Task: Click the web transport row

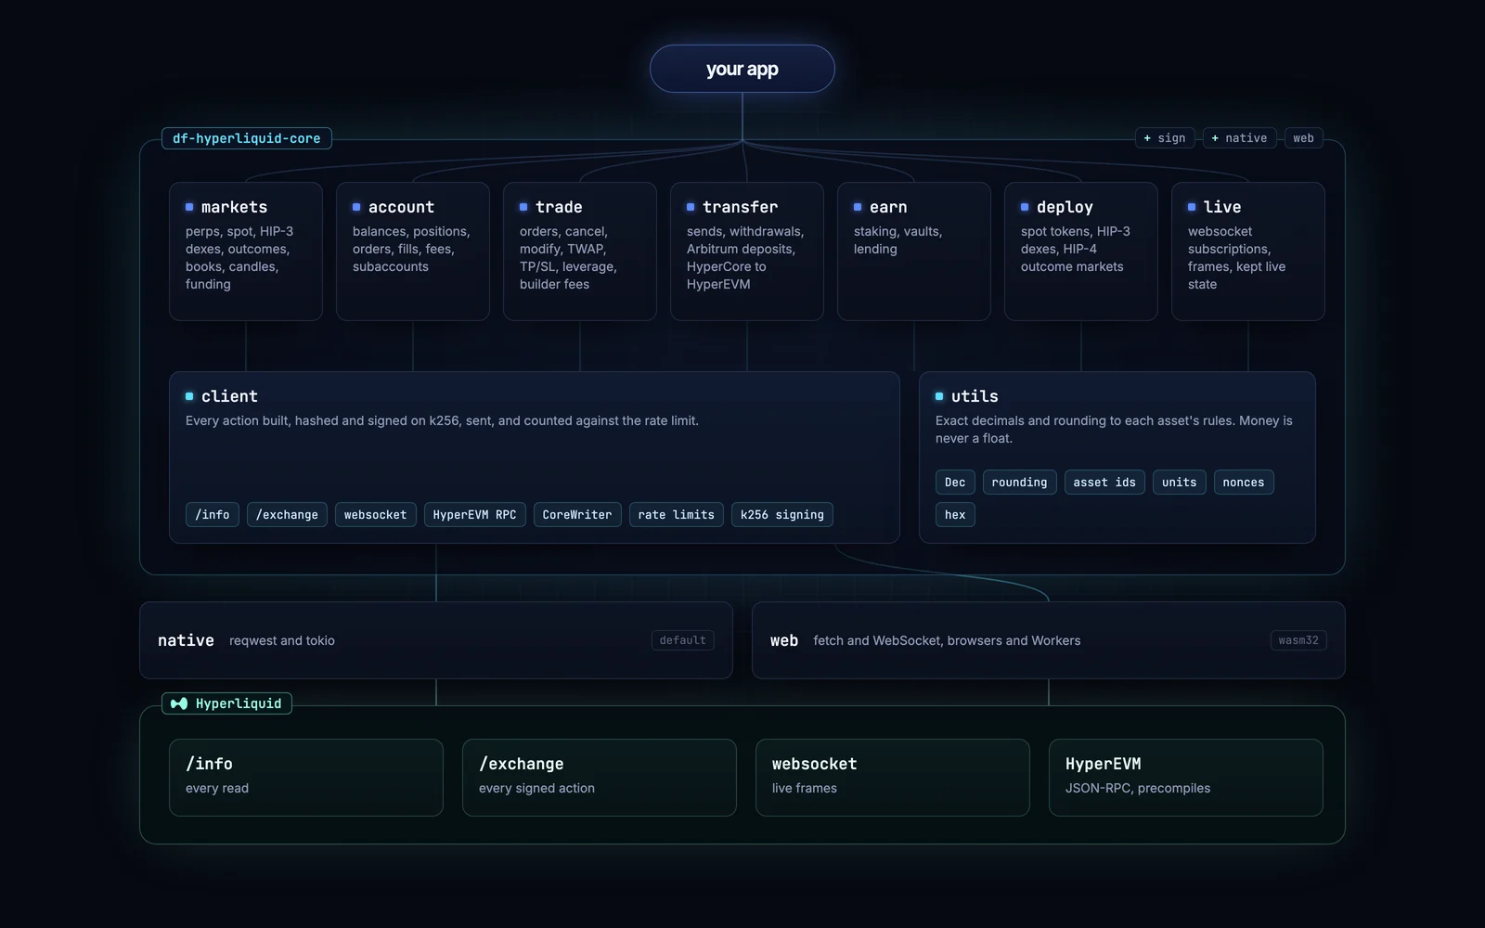Action: pyautogui.click(x=1049, y=640)
